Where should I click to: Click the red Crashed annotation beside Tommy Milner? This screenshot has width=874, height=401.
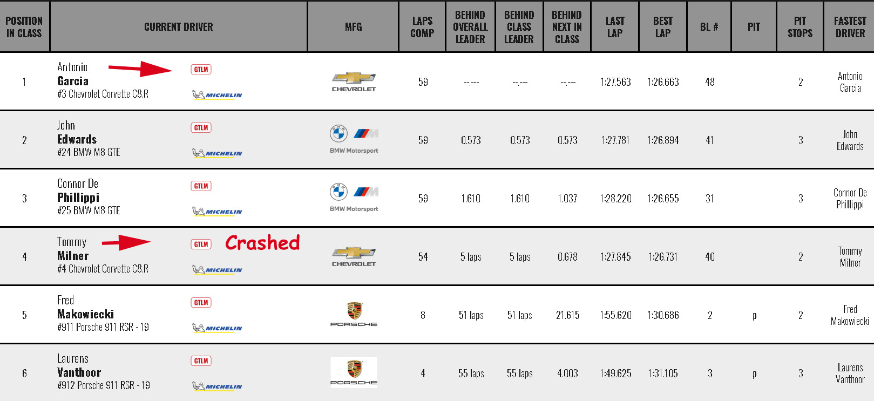[262, 243]
